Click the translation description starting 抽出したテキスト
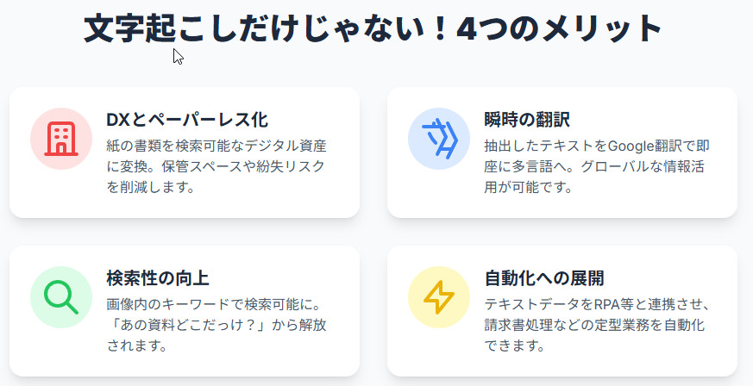Screen dimensions: 753x386 [x=597, y=165]
